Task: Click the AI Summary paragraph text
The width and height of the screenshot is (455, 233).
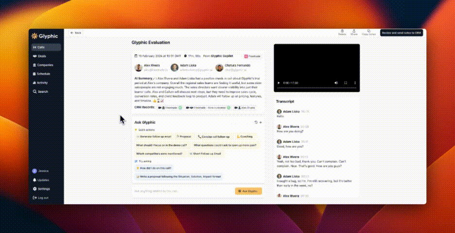Action: click(198, 89)
